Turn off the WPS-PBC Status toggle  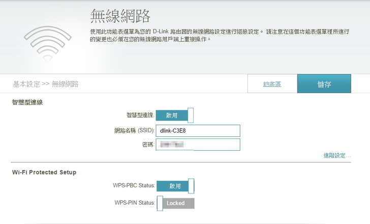[x=175, y=186]
